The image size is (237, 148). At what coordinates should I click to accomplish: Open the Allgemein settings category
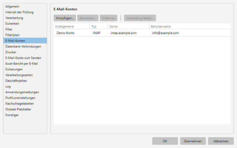click(x=25, y=6)
